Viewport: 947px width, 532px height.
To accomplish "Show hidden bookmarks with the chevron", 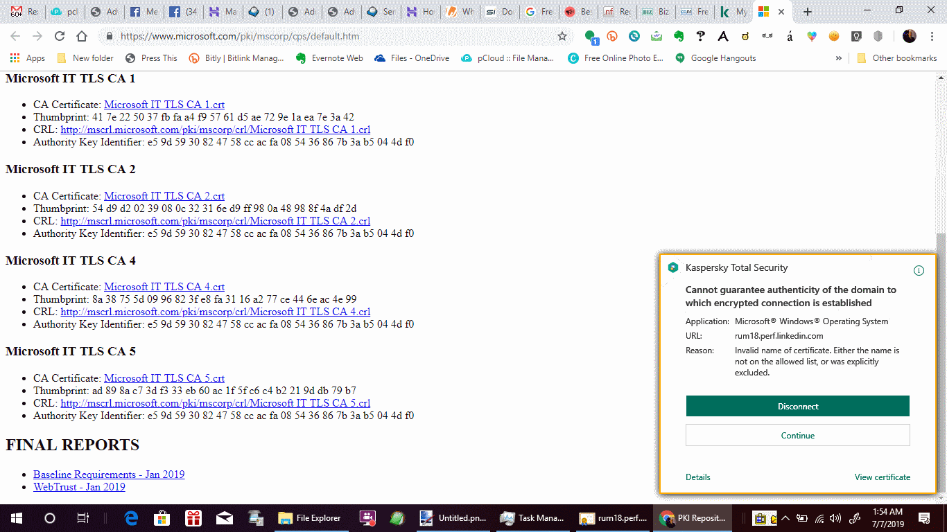I will point(839,58).
